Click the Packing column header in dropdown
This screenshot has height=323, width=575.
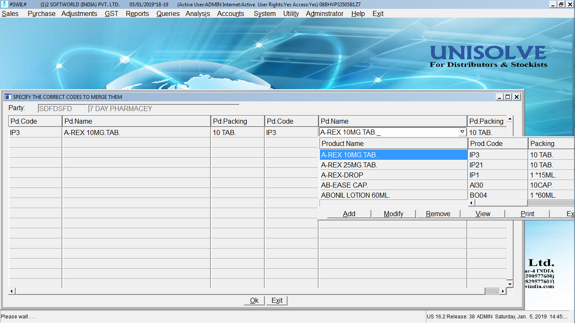(x=552, y=143)
